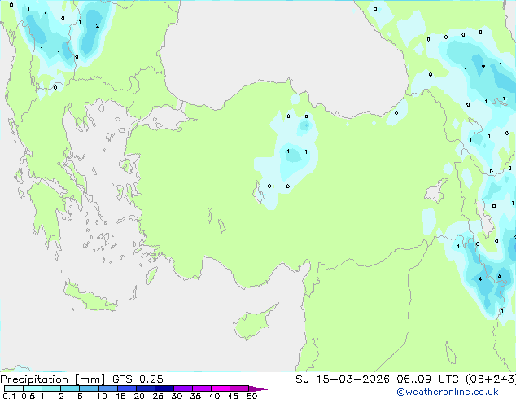Image resolution: width=516 pixels, height=399 pixels.
Task: Click the "[mm]" unit label
Action: pyautogui.click(x=90, y=379)
